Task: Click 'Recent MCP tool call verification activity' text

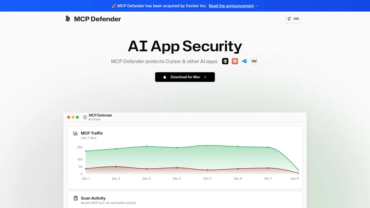Action: pos(108,203)
